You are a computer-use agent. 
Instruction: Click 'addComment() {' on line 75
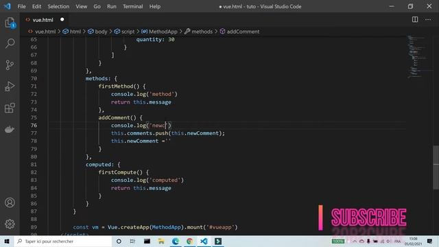click(x=121, y=117)
